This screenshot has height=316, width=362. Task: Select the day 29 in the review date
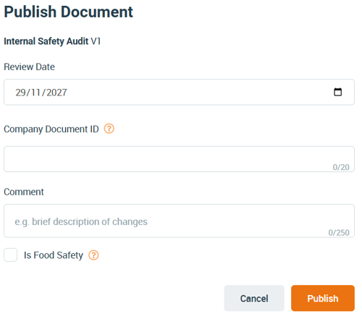tap(20, 93)
